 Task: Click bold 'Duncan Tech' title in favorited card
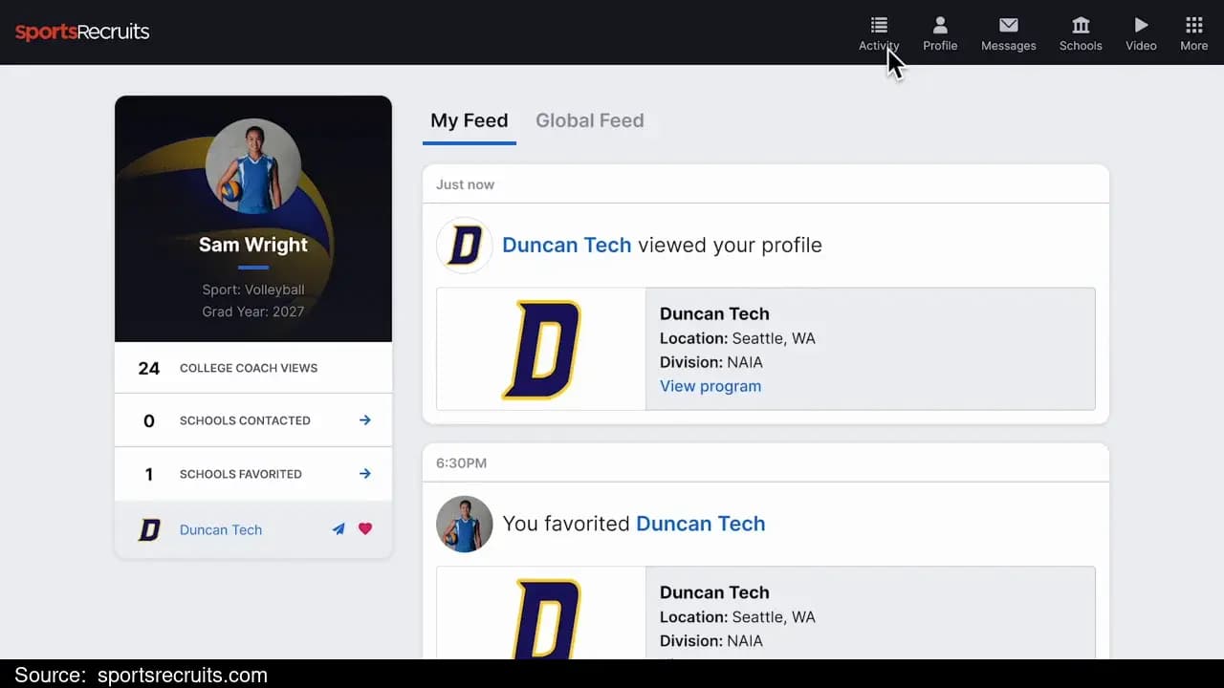tap(714, 592)
